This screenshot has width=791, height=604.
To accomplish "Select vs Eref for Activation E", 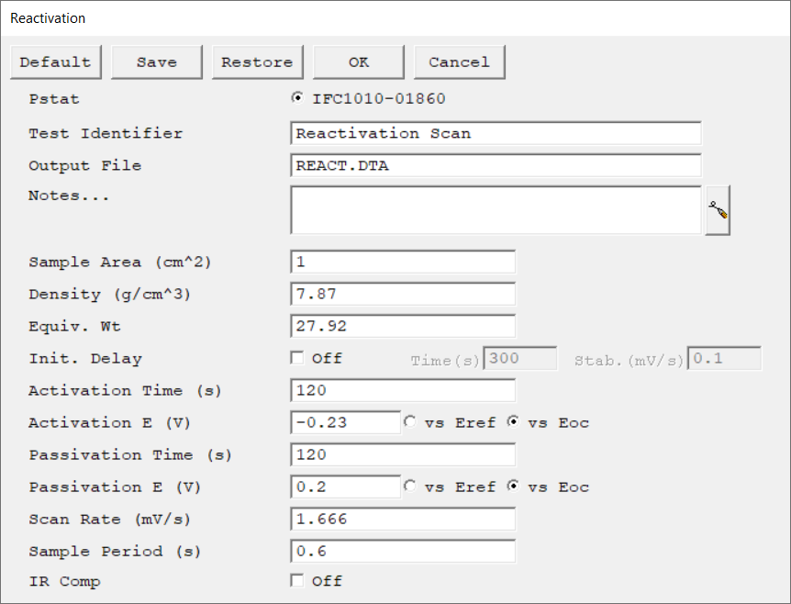I will [x=410, y=422].
